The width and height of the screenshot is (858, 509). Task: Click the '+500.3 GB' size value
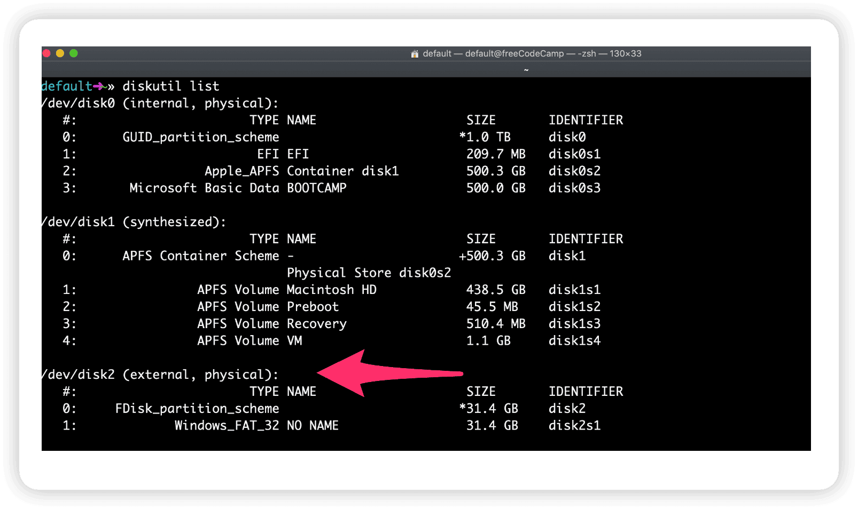tap(493, 256)
